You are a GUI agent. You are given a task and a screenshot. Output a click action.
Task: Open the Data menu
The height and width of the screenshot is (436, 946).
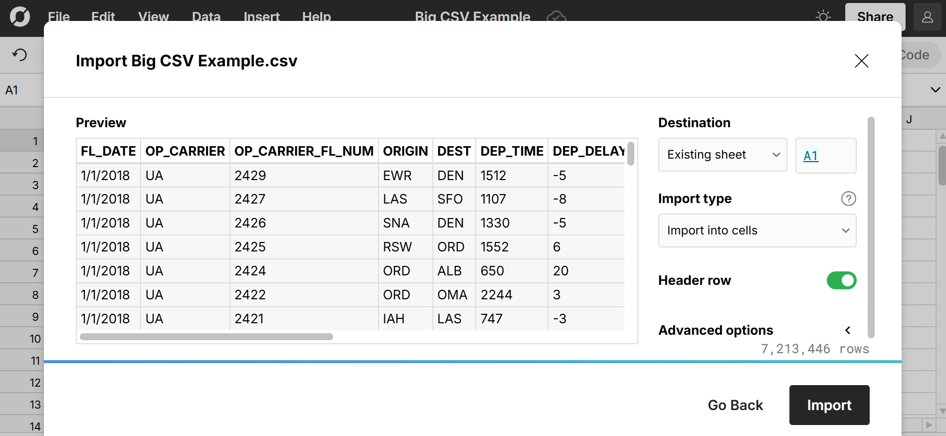[206, 16]
